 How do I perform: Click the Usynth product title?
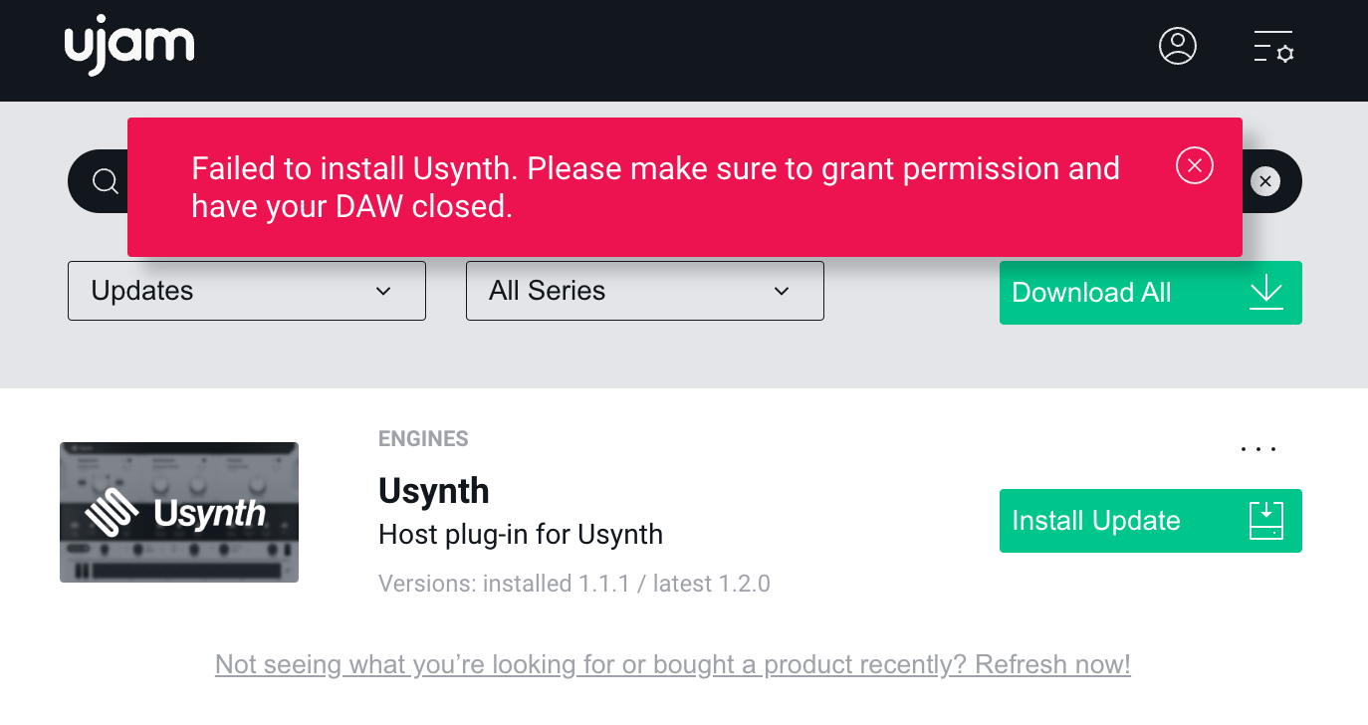point(433,491)
